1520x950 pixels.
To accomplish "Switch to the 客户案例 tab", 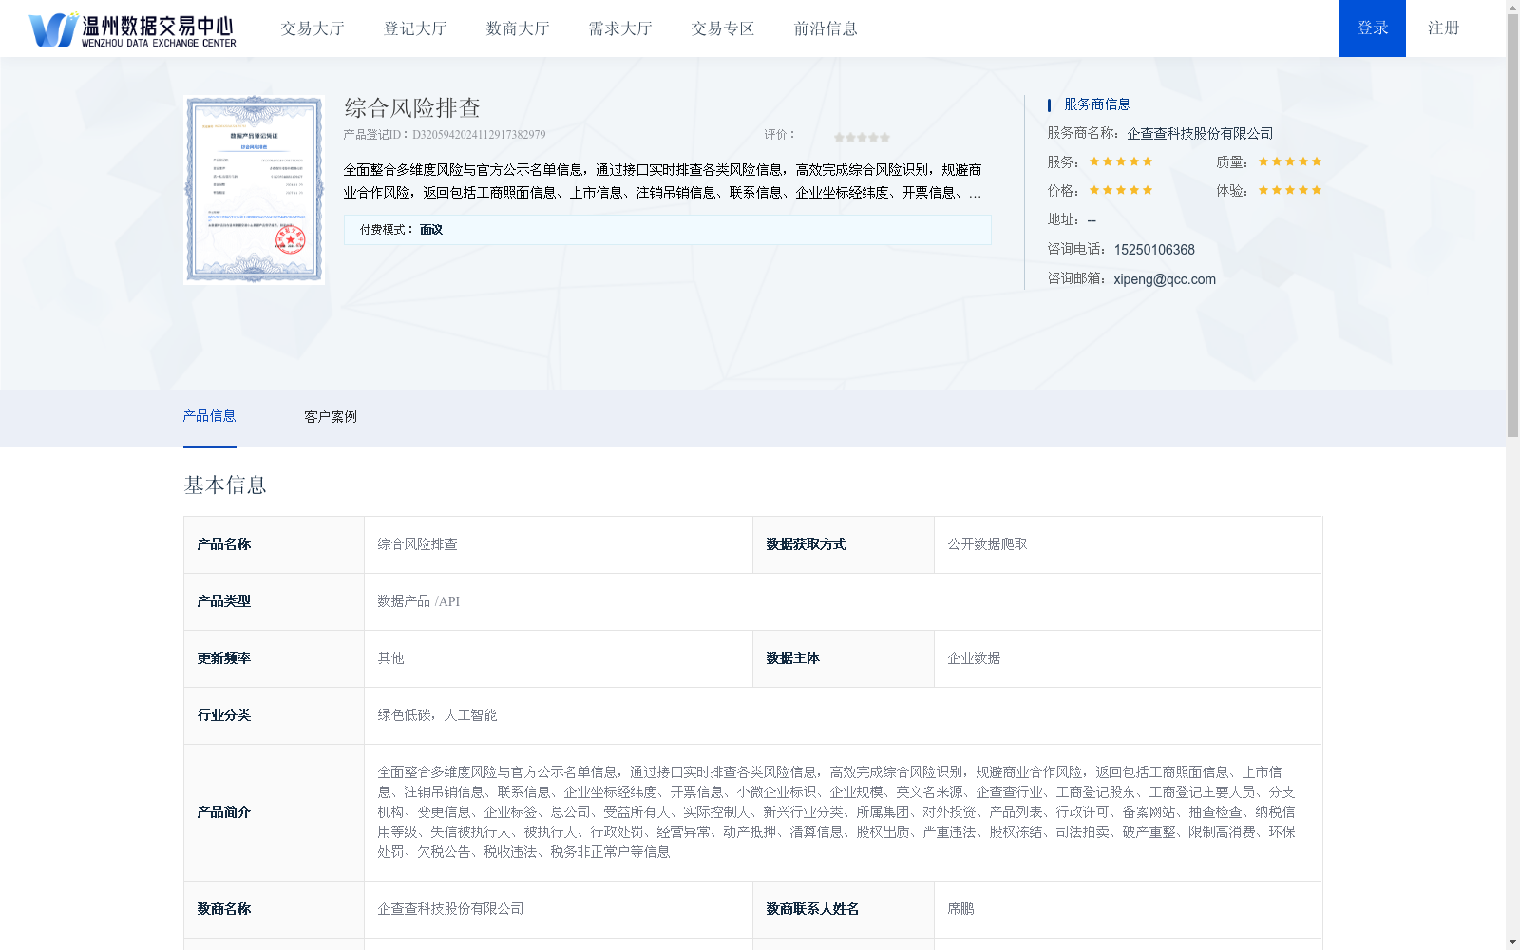I will (331, 417).
